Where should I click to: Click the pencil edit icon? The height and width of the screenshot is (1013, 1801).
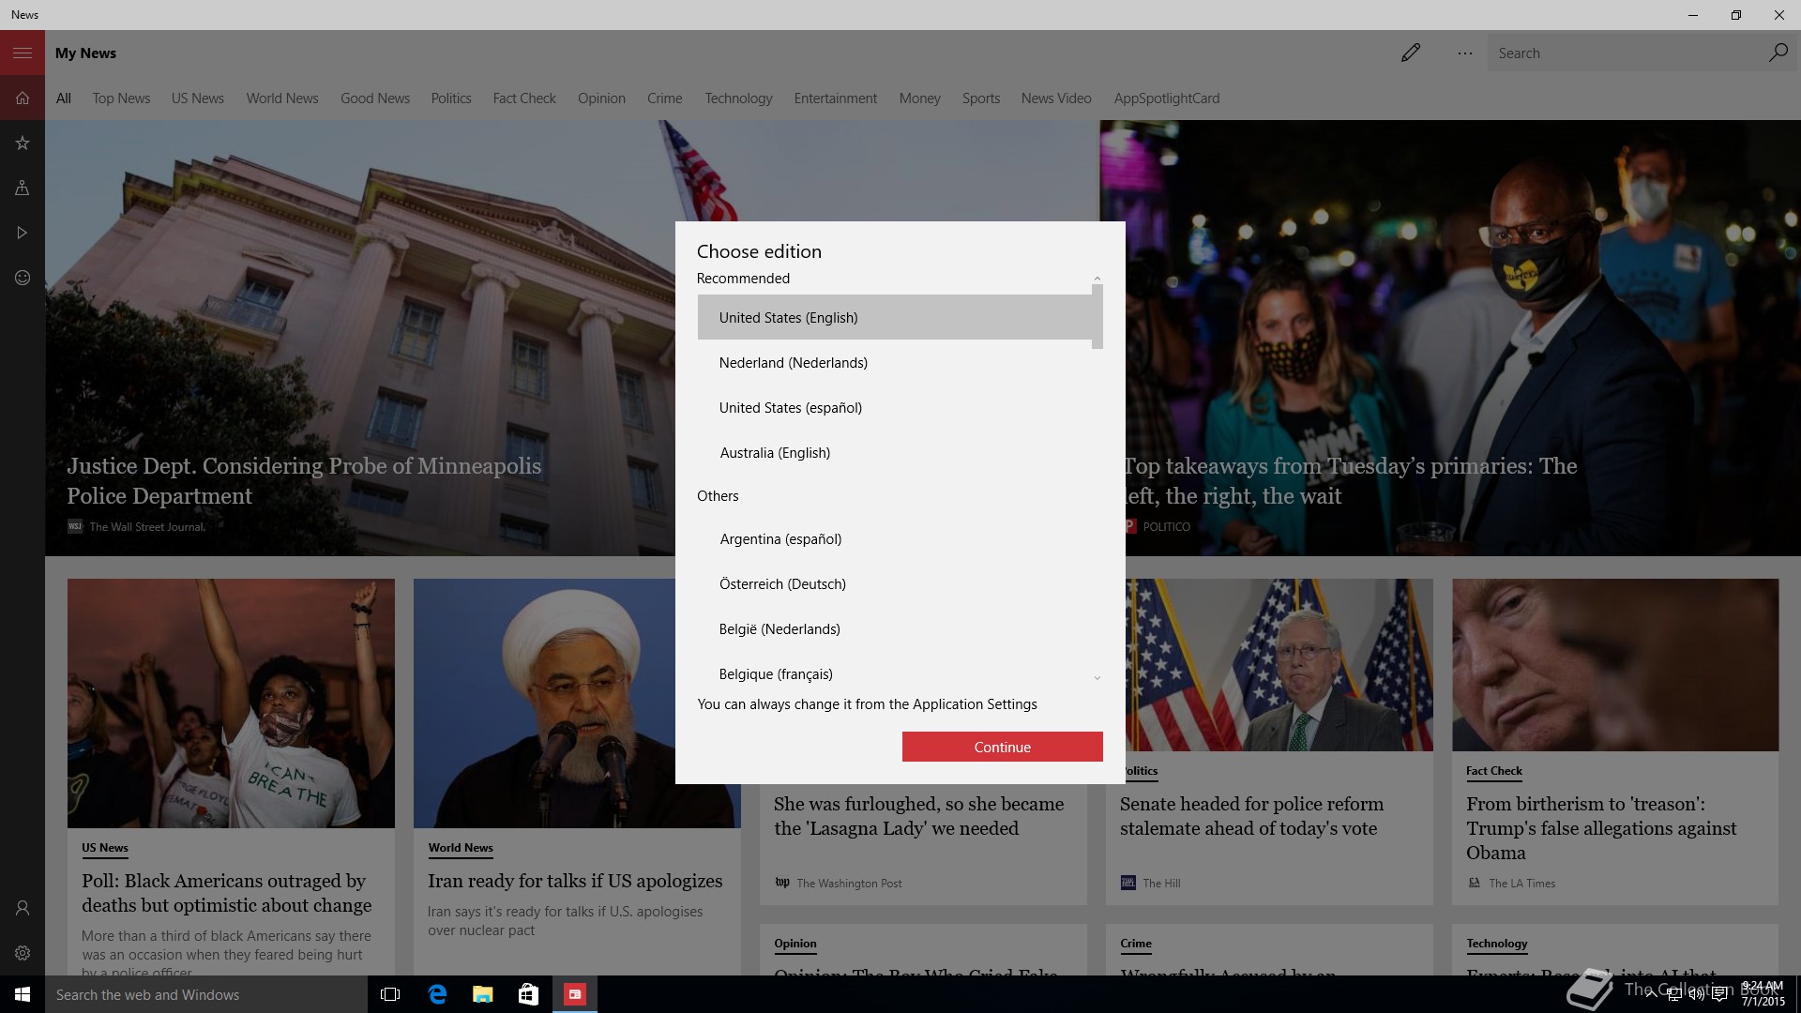pyautogui.click(x=1411, y=53)
